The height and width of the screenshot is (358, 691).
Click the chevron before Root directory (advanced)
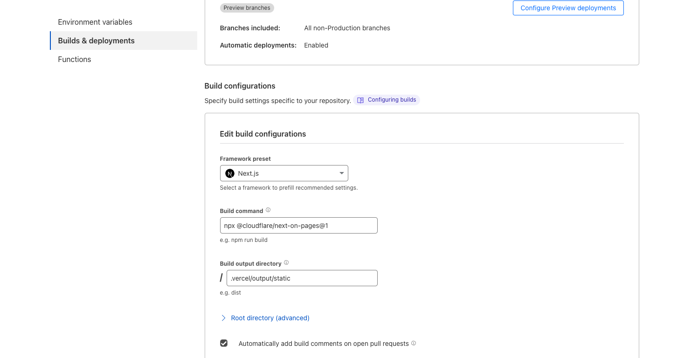(224, 317)
